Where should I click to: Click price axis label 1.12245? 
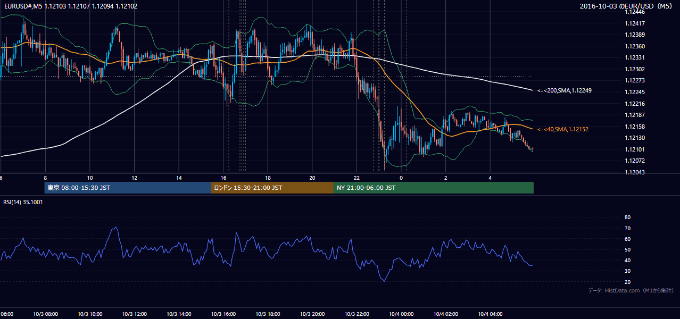634,92
